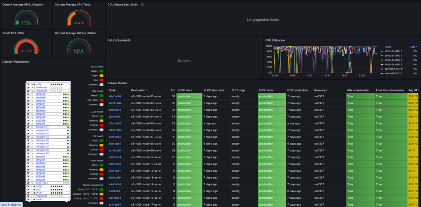This screenshot has height=207, width=421.
Task: Click the CDU Alarms info icon
Action: [142, 5]
